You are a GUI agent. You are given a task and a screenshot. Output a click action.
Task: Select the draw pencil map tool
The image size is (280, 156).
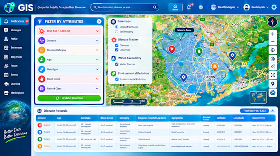pos(273,67)
